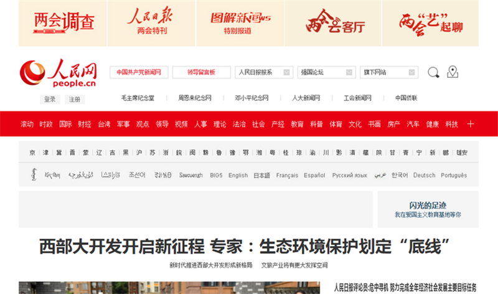This screenshot has width=498, height=294.
Task: Switch to the BIG5 traditional version
Action: (x=216, y=175)
